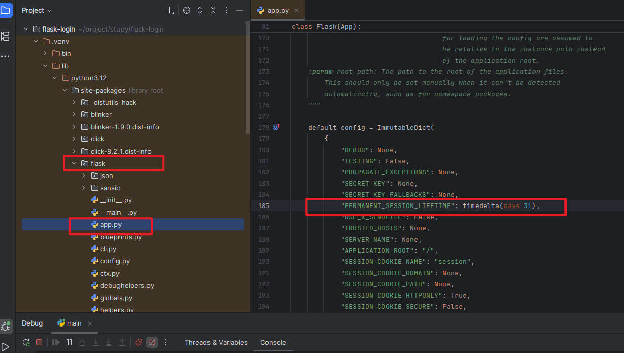Open the Structure tool window

[6, 36]
